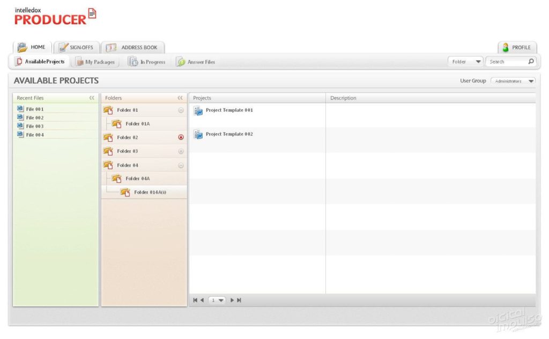This screenshot has width=549, height=339.
Task: Open the page number dropdown
Action: coord(217,301)
